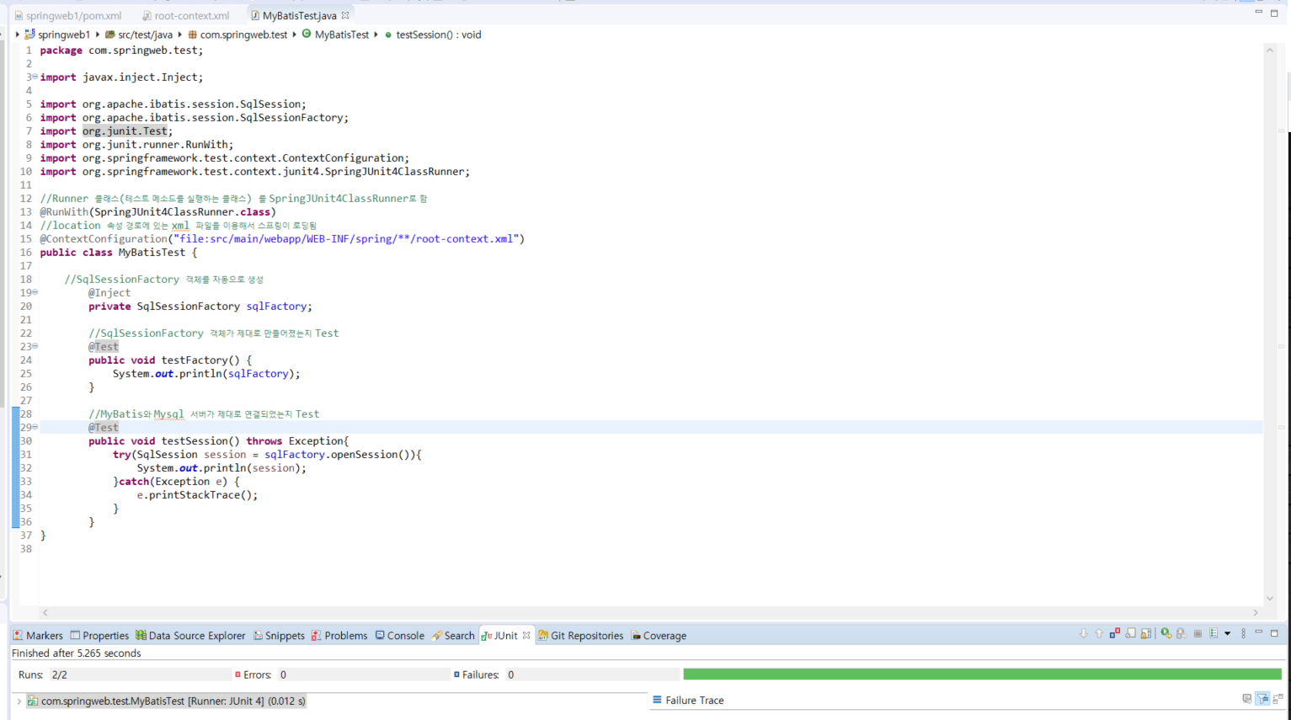1291x720 pixels.
Task: Select the MyBatisTest.java editor tab
Action: tap(299, 15)
